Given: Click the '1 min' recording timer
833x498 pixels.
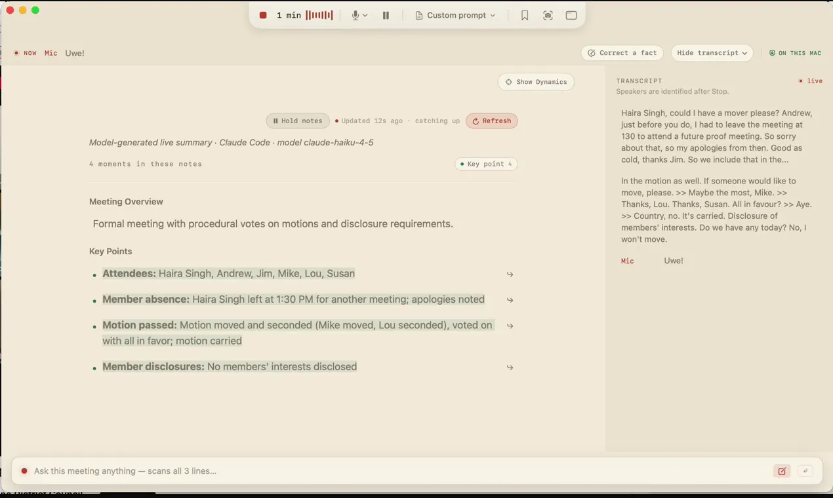Looking at the screenshot, I should 289,15.
